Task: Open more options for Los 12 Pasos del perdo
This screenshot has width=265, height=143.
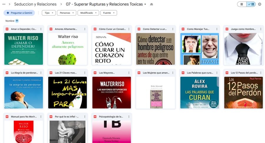Action: (x=261, y=73)
